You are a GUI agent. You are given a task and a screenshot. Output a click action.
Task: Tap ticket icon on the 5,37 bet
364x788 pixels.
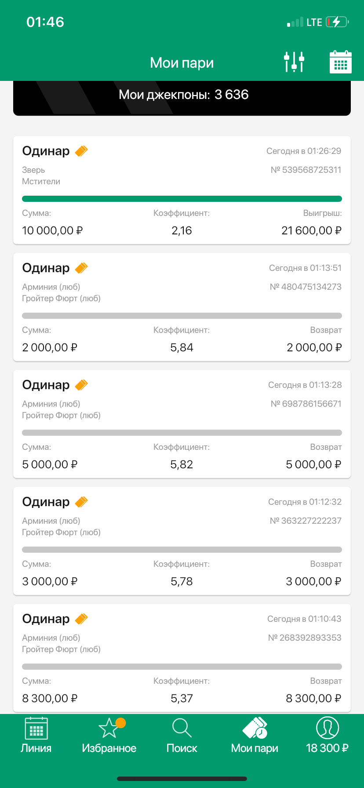81,619
